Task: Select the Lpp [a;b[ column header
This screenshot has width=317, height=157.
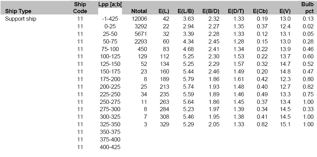Action: coord(111,5)
